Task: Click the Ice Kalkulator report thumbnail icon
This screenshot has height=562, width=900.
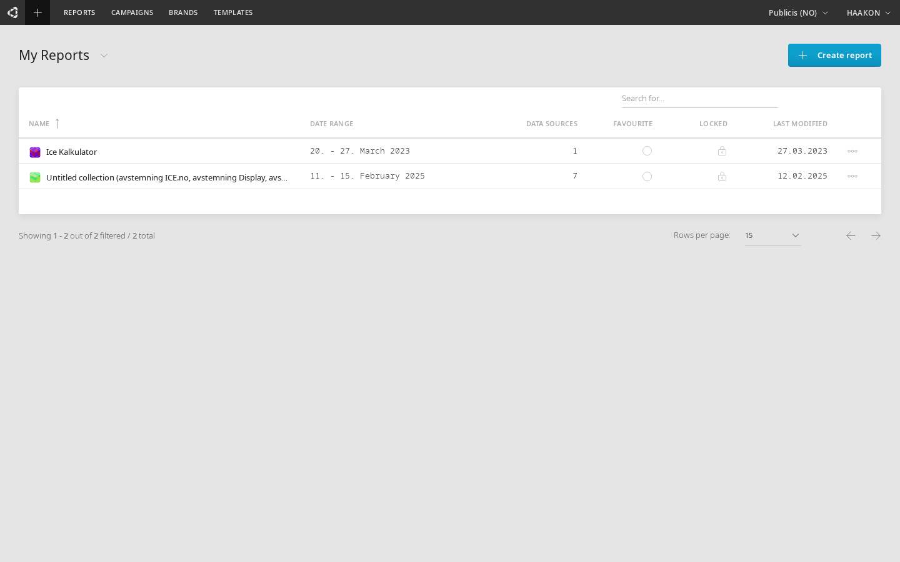Action: [35, 152]
